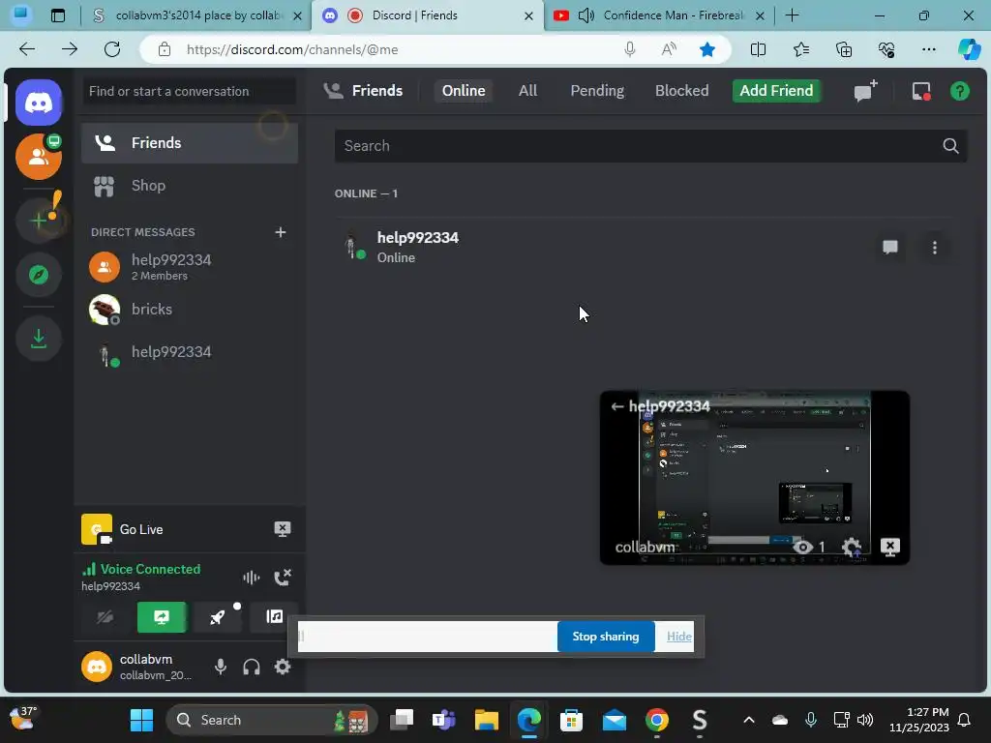Click Voice Connected status text
This screenshot has height=743, width=991.
[x=150, y=569]
